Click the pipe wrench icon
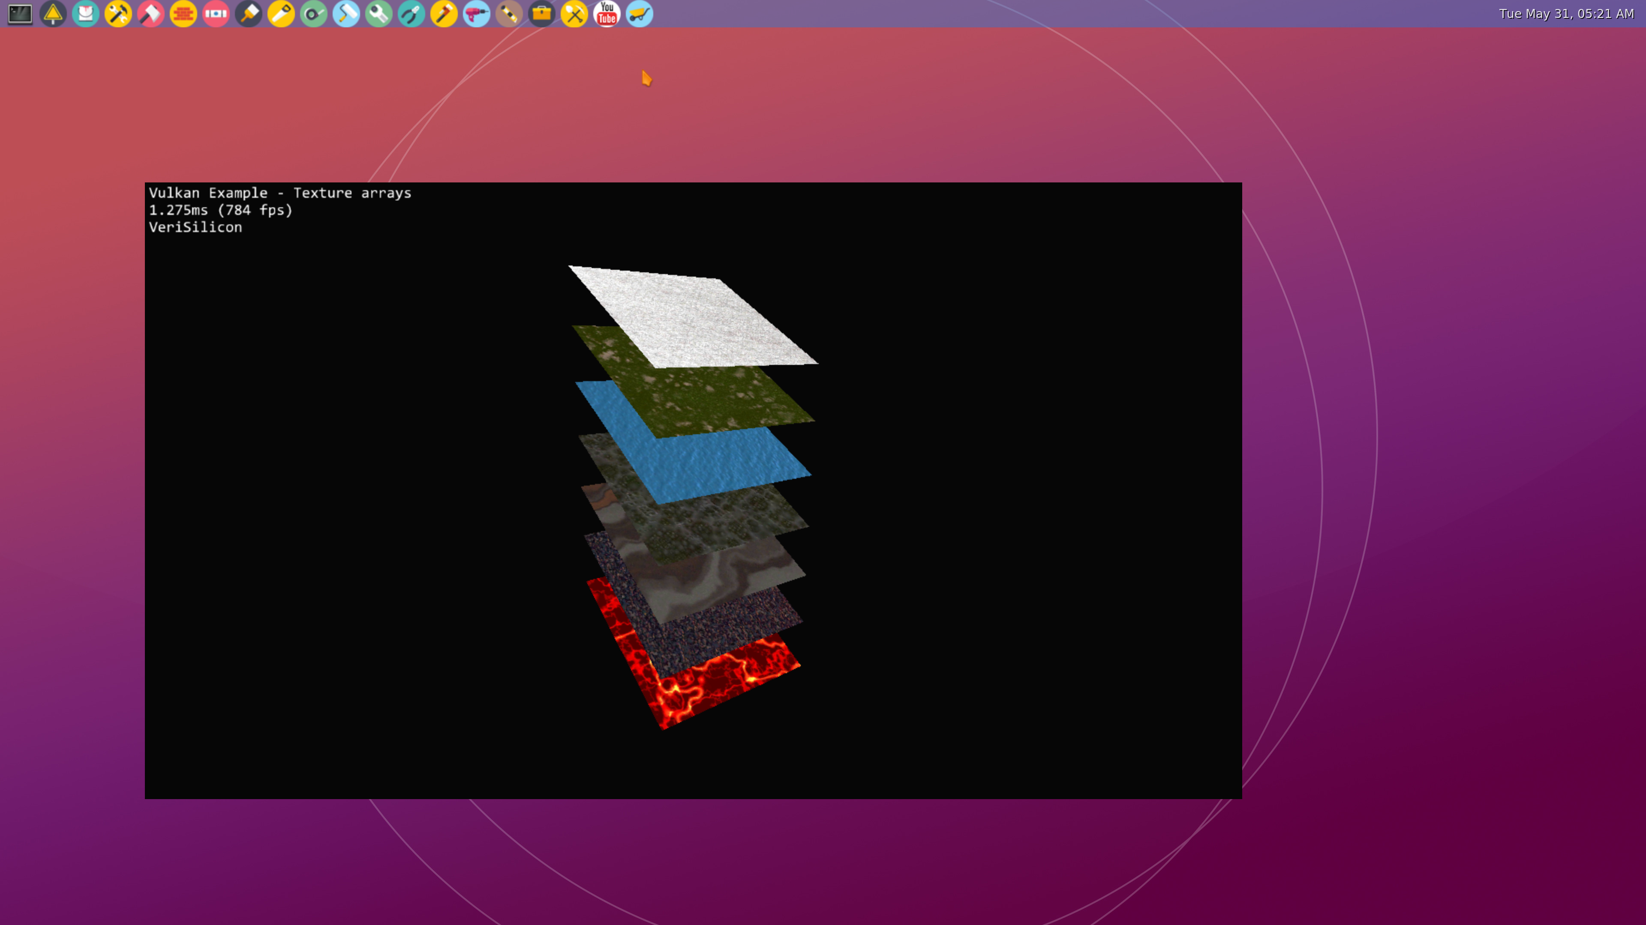 click(444, 13)
